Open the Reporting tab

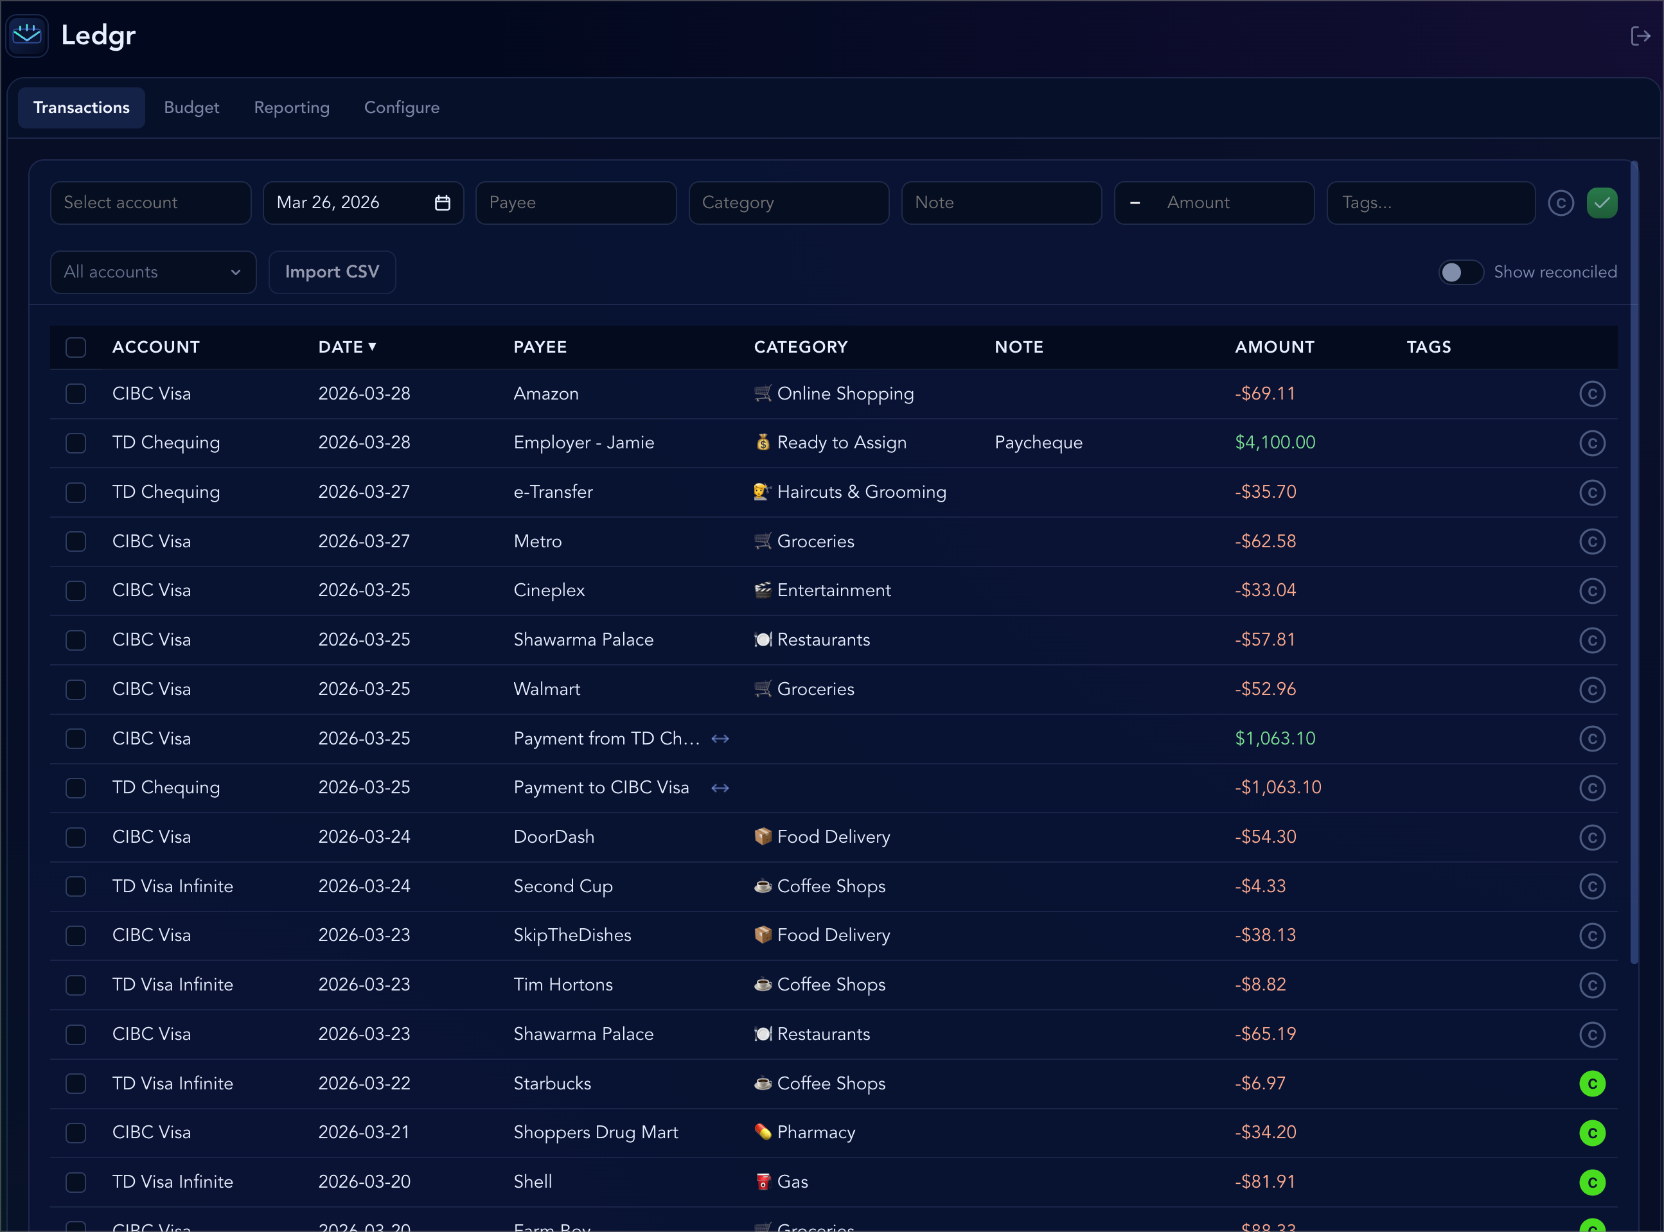[x=292, y=107]
